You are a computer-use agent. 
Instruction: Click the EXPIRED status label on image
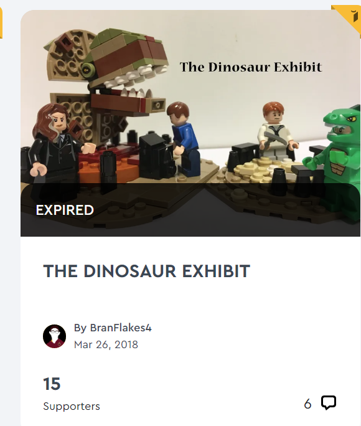point(65,210)
